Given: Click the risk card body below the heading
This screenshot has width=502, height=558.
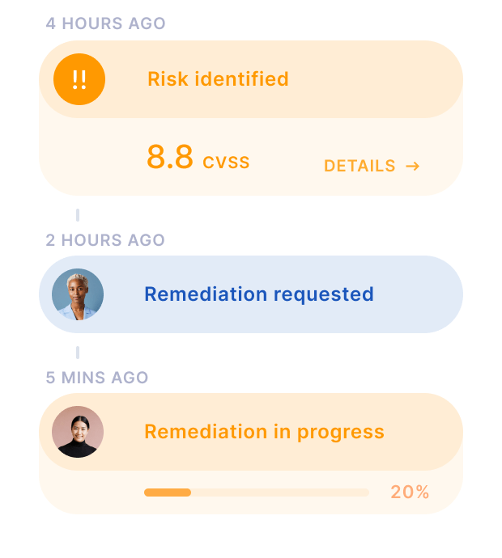Looking at the screenshot, I should tap(251, 157).
